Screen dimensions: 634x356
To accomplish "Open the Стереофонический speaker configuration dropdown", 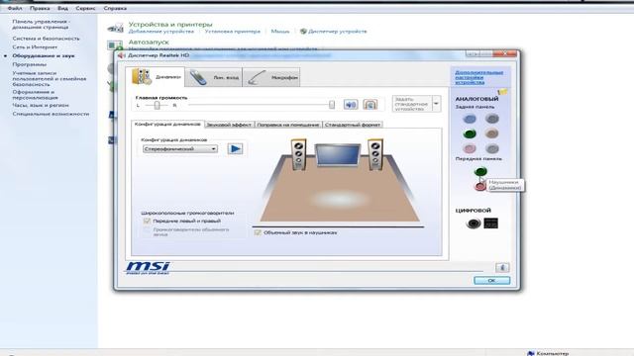I will pyautogui.click(x=180, y=149).
